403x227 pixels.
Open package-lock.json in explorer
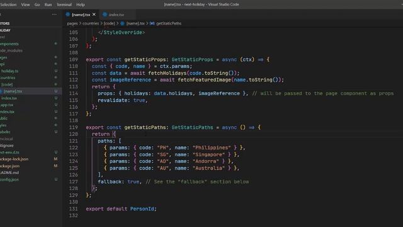coord(14,159)
